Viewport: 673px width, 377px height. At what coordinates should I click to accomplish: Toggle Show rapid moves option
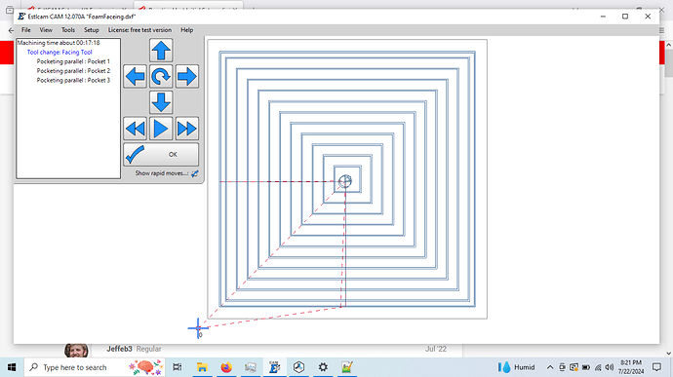(194, 173)
